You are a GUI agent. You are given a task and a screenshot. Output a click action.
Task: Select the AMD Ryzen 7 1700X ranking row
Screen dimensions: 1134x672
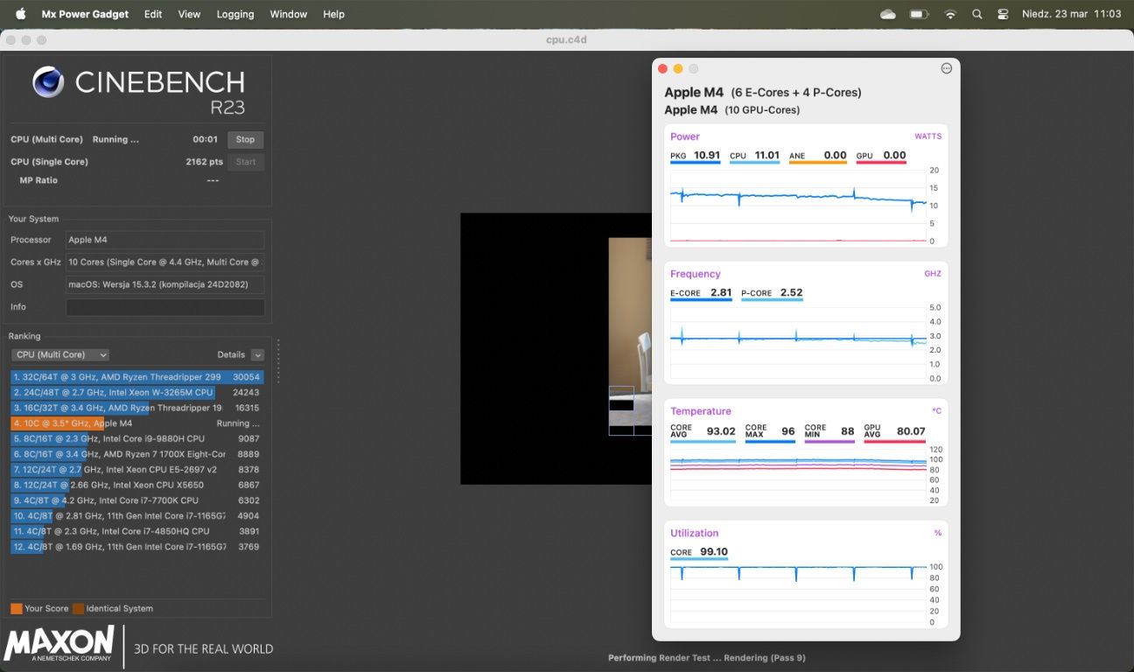pyautogui.click(x=137, y=454)
